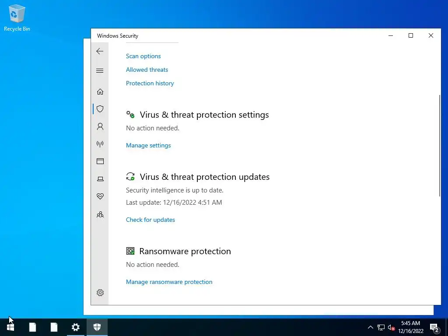This screenshot has width=448, height=336.
Task: Open second document icon on taskbar
Action: (54, 327)
